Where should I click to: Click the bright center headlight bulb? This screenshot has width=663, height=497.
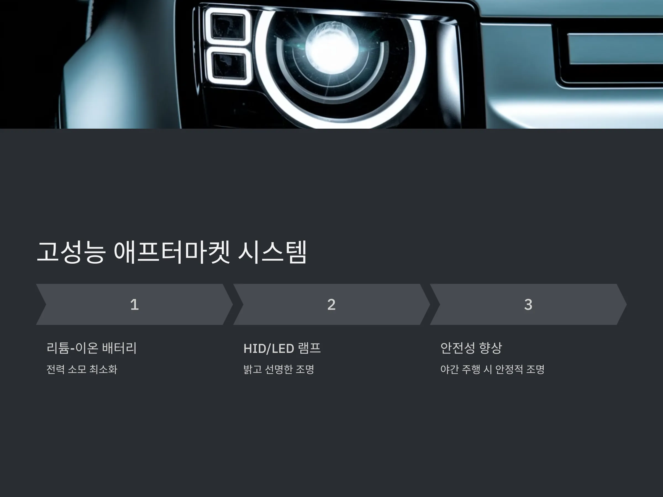pyautogui.click(x=332, y=48)
